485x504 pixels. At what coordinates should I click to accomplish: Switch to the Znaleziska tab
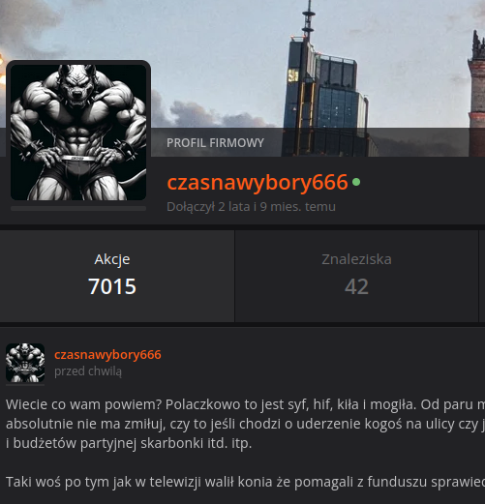click(356, 276)
